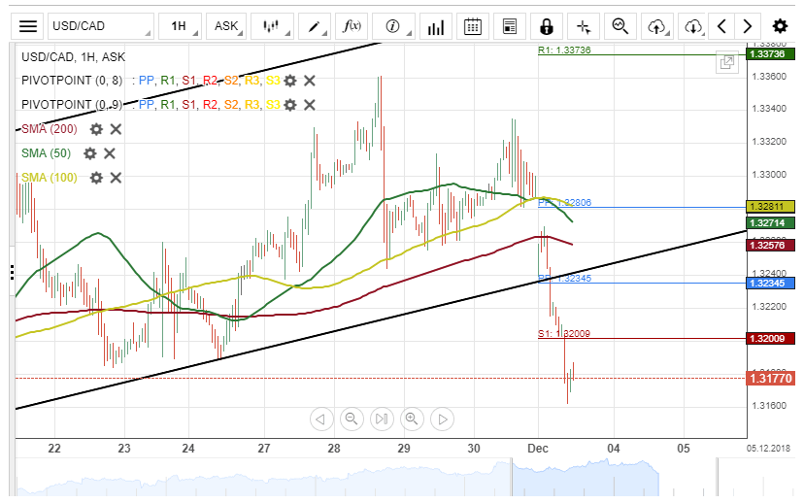Pop out chart with the detach window icon
This screenshot has height=503, width=804.
726,63
